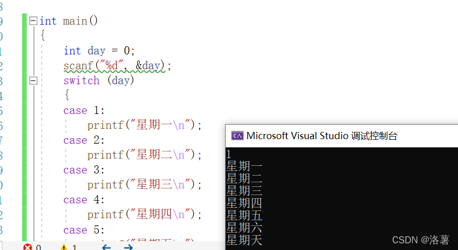
Task: Click the printf 星期三 statement
Action: [144, 185]
